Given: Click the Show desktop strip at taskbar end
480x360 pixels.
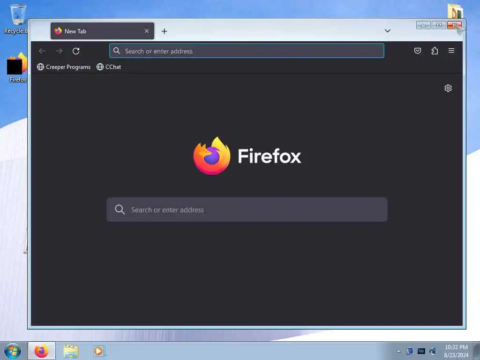Looking at the screenshot, I should point(477,351).
